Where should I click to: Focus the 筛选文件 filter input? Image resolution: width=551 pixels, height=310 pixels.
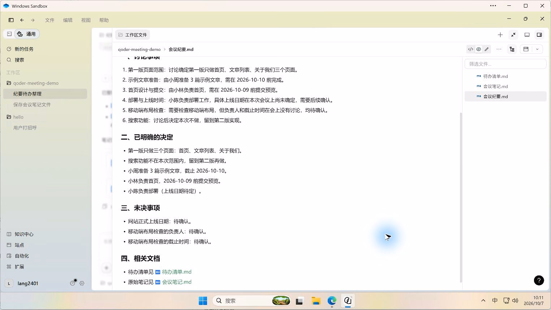tap(505, 64)
